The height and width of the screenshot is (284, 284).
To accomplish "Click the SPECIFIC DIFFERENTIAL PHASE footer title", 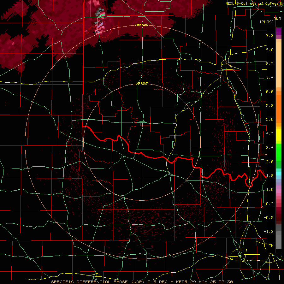I will click(90, 282).
